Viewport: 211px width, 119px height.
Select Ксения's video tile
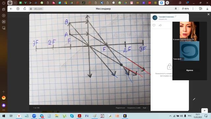(190, 31)
